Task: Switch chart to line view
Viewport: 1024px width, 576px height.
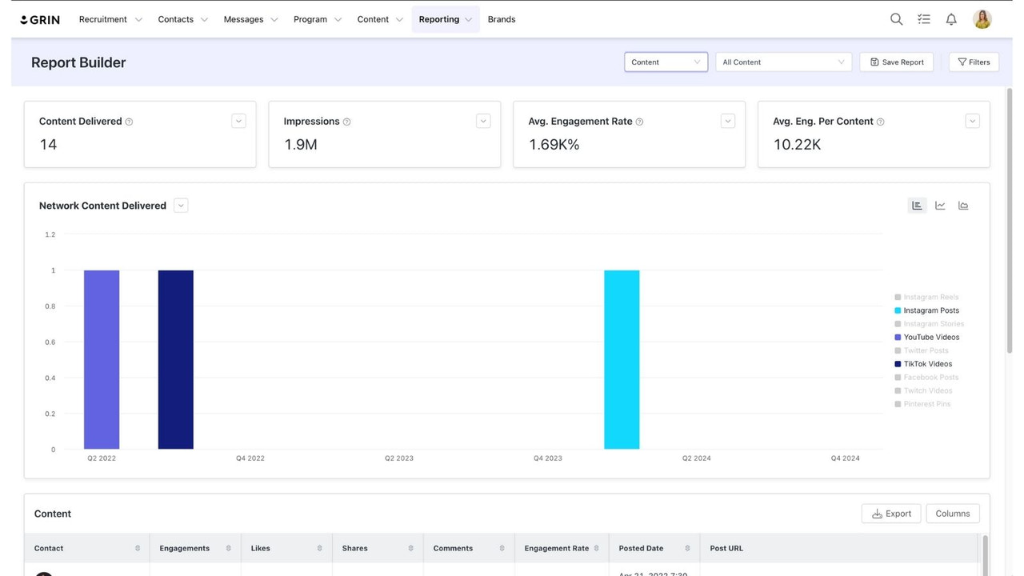Action: (x=940, y=205)
